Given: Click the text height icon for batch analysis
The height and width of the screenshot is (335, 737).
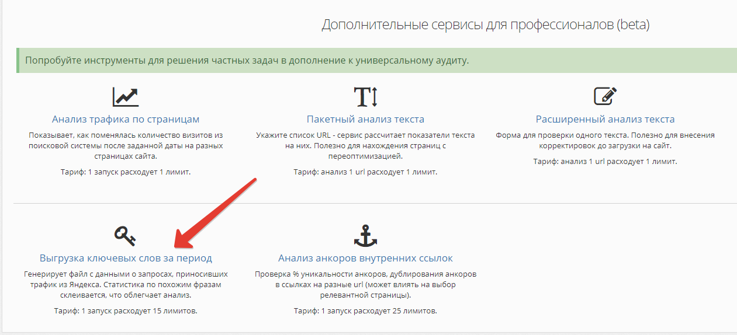Looking at the screenshot, I should [x=366, y=96].
